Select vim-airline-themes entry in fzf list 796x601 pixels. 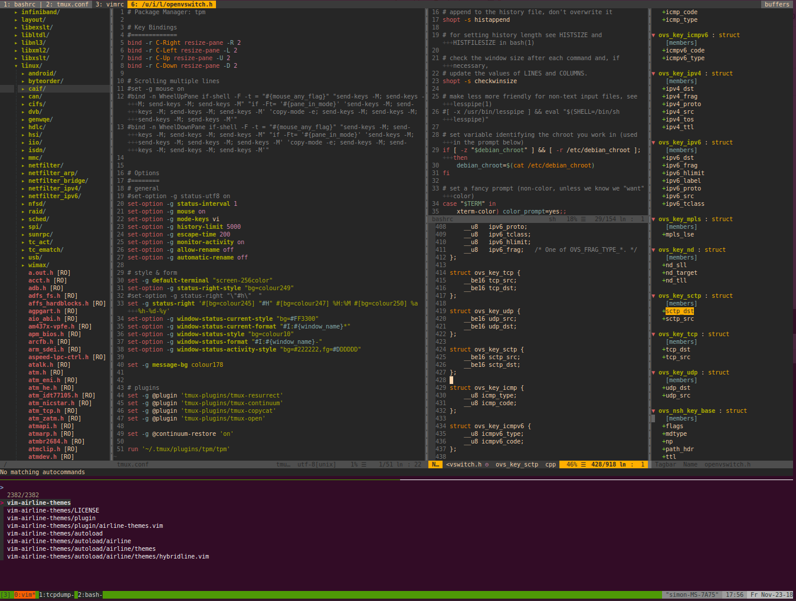tap(39, 503)
